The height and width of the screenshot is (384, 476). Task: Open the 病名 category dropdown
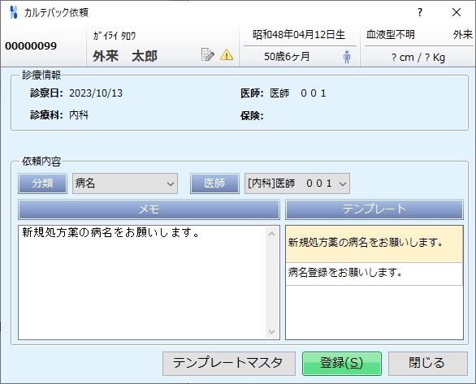coord(125,183)
